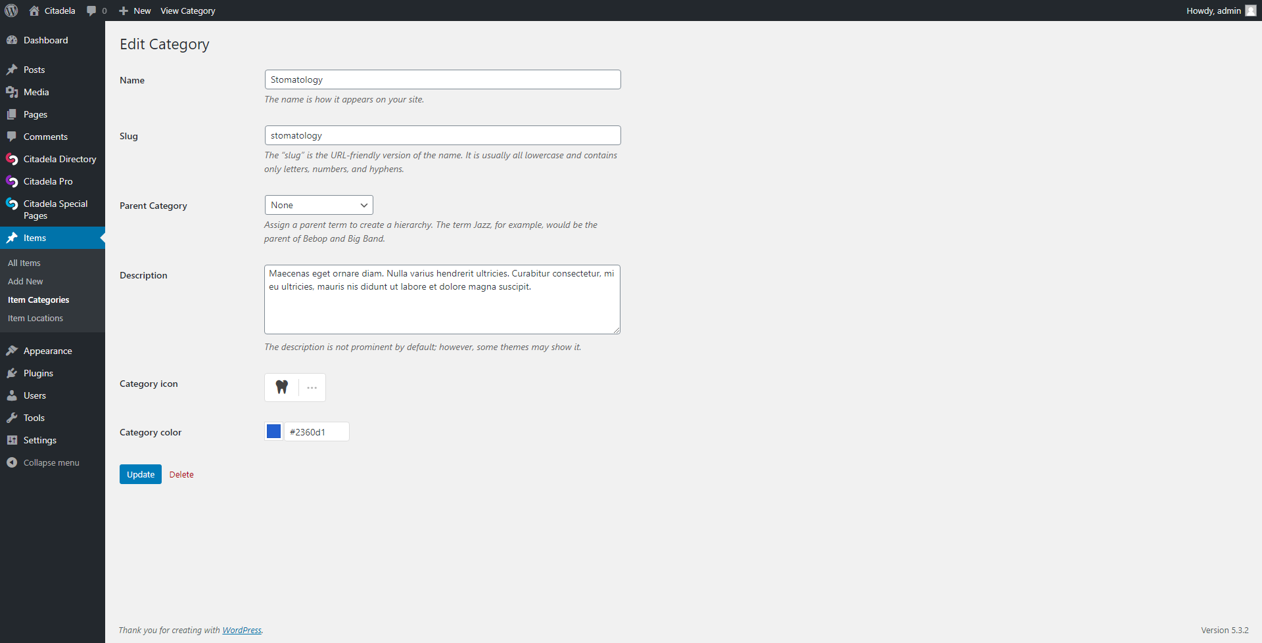Open icon picker via the ellipsis button
The width and height of the screenshot is (1262, 643).
(x=312, y=388)
